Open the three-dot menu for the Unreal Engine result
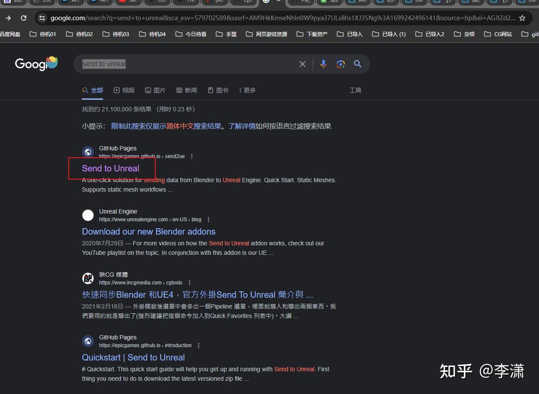539x394 pixels. click(x=209, y=219)
